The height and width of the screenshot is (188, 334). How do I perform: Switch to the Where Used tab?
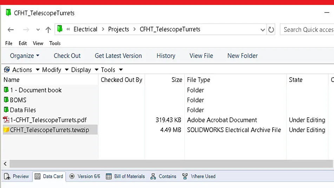pyautogui.click(x=199, y=176)
